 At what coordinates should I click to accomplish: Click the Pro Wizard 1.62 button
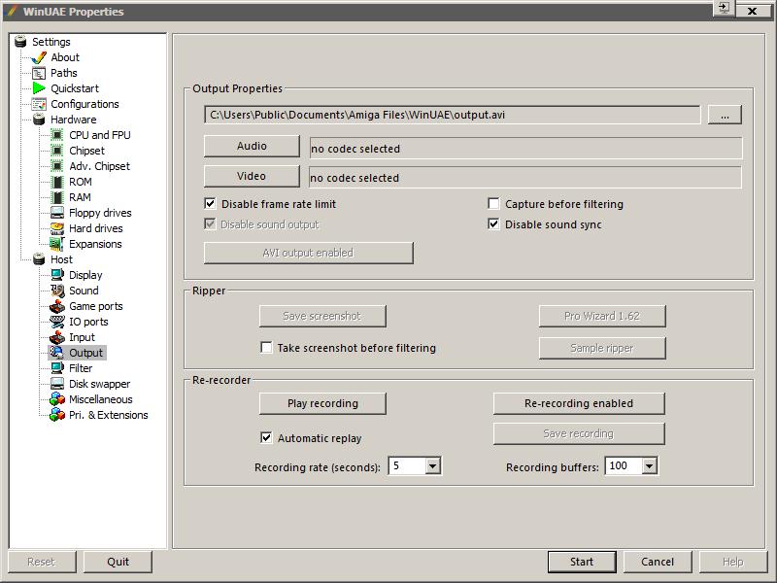click(x=602, y=317)
